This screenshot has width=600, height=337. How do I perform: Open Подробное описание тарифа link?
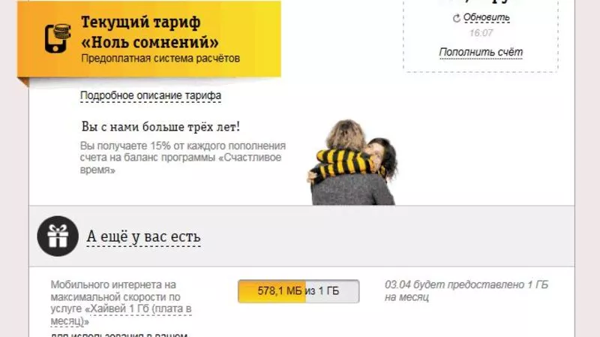pyautogui.click(x=151, y=95)
